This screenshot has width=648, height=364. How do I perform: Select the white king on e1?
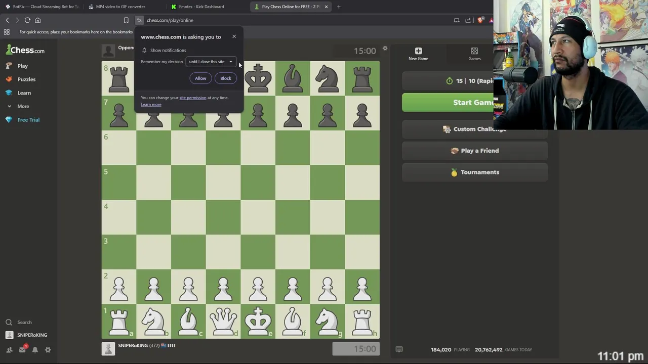258,322
